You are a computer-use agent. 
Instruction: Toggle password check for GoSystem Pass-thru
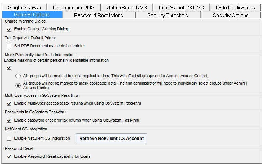point(9,120)
